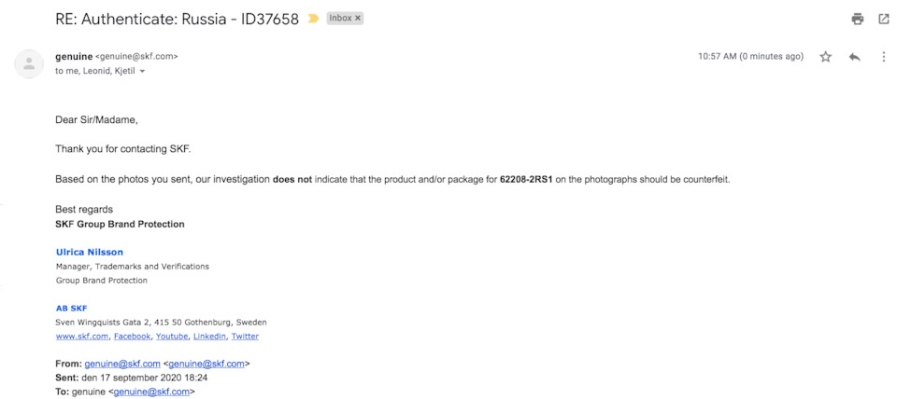
Task: Open the www.skf.com link
Action: coord(82,337)
